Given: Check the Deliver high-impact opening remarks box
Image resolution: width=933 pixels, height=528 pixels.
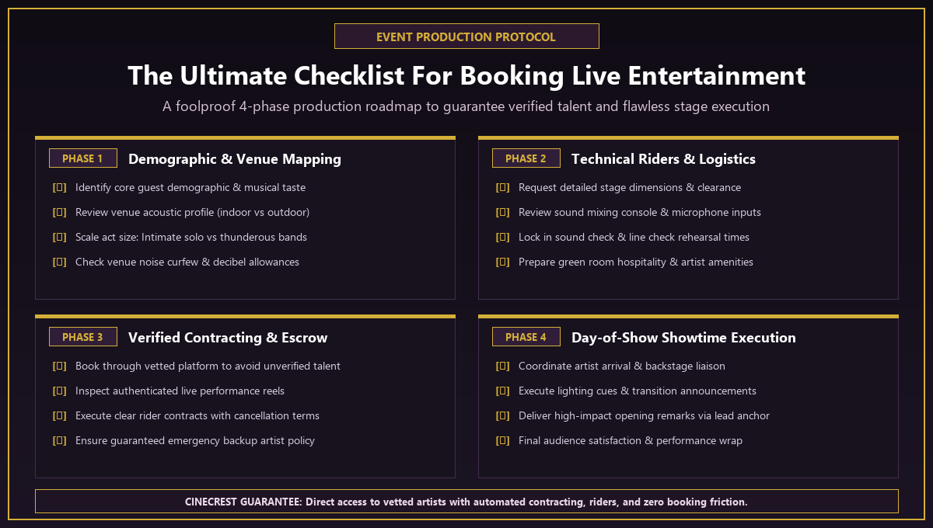Looking at the screenshot, I should [503, 416].
